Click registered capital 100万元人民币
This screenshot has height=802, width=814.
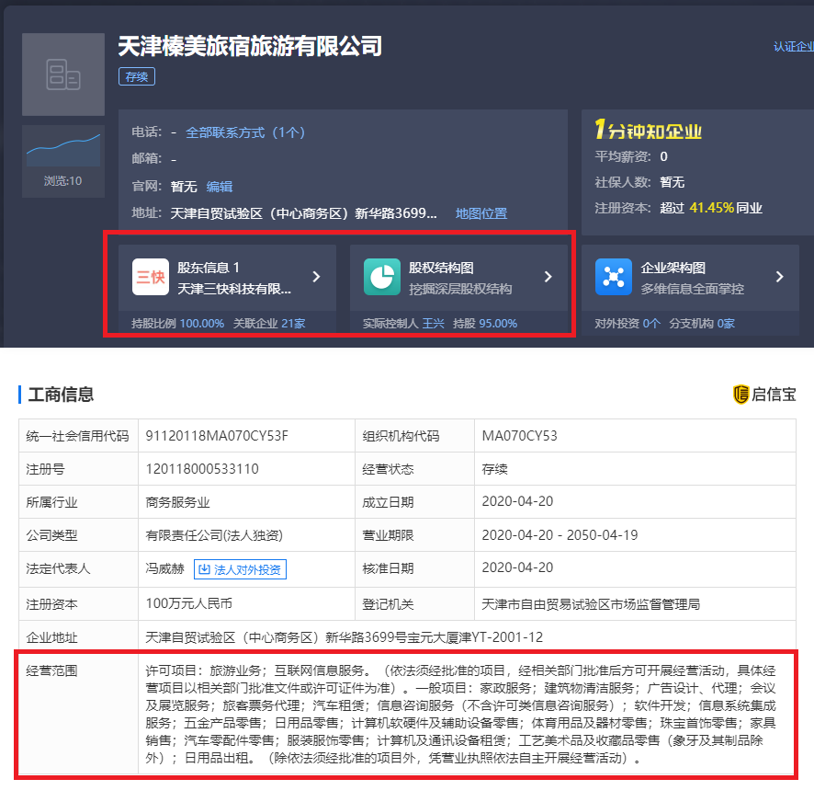(x=189, y=603)
